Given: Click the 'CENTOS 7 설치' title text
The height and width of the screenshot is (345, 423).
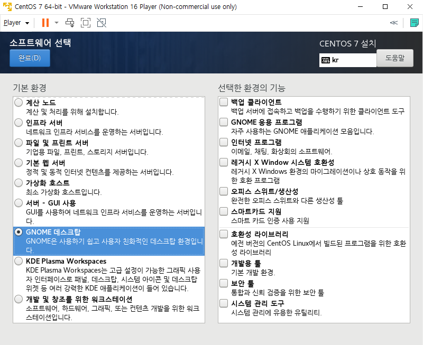Looking at the screenshot, I should (x=348, y=43).
